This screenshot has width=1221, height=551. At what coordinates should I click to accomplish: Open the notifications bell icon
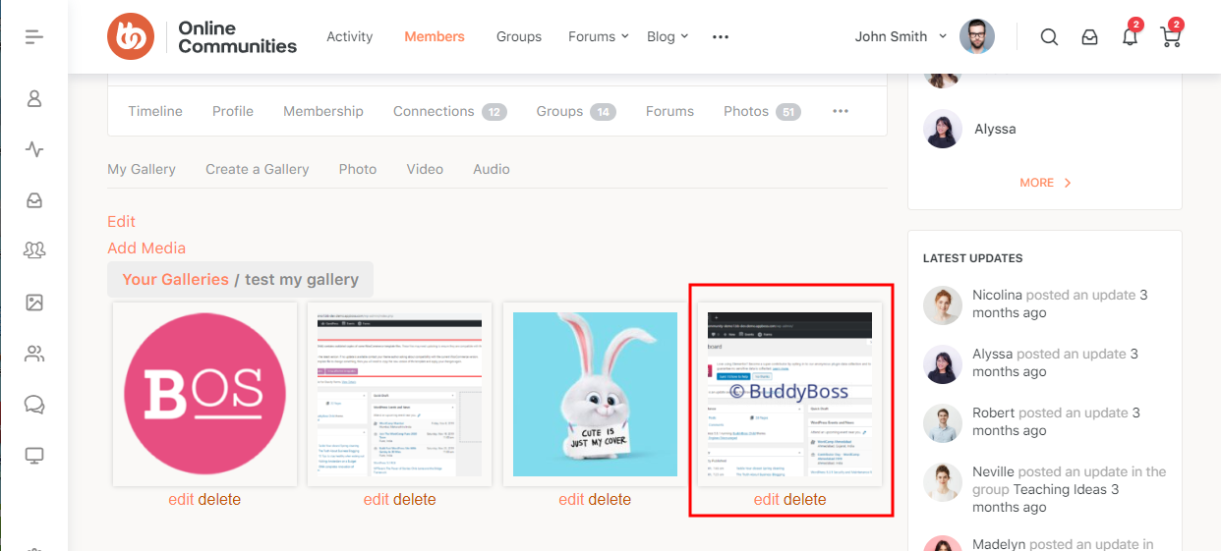(1130, 37)
